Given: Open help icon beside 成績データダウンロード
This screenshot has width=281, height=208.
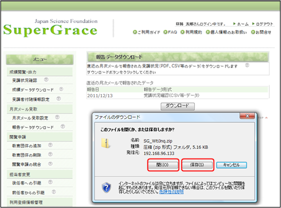Looking at the screenshot, I should pyautogui.click(x=61, y=89).
